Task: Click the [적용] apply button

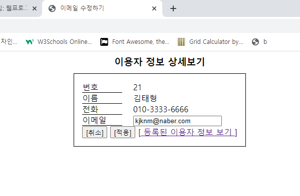Action: coord(123,132)
